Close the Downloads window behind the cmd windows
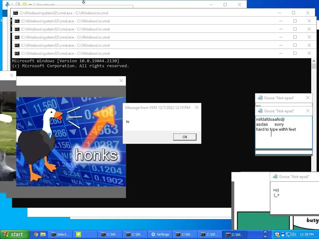 [240, 4]
